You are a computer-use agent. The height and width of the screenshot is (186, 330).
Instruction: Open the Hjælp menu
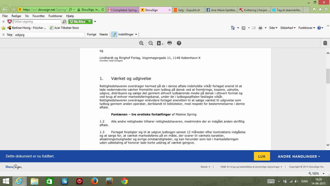(70, 16)
